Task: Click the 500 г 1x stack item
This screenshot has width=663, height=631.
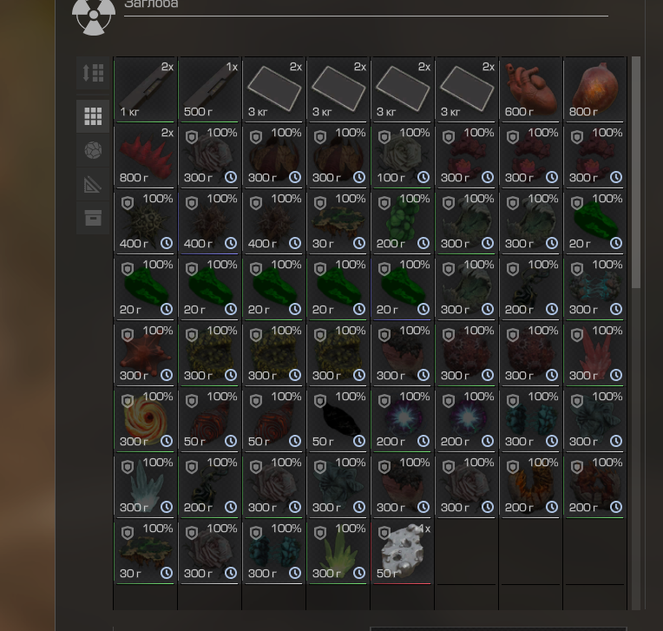Action: [209, 89]
